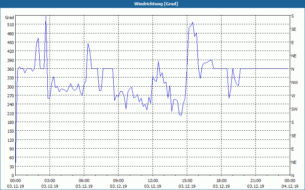Click the NE compass label between 30 and 60
The height and width of the screenshot is (190, 305).
(x=294, y=162)
